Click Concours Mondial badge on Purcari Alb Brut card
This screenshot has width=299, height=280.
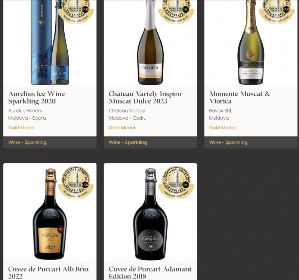(76, 183)
